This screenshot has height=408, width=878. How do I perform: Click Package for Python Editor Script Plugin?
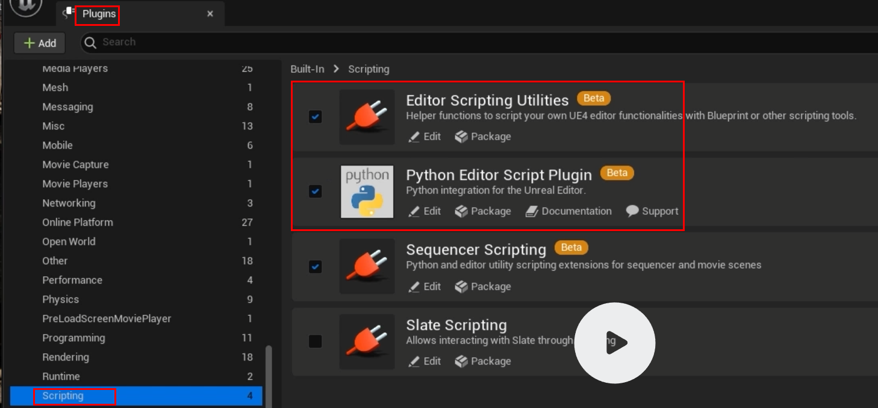(483, 211)
